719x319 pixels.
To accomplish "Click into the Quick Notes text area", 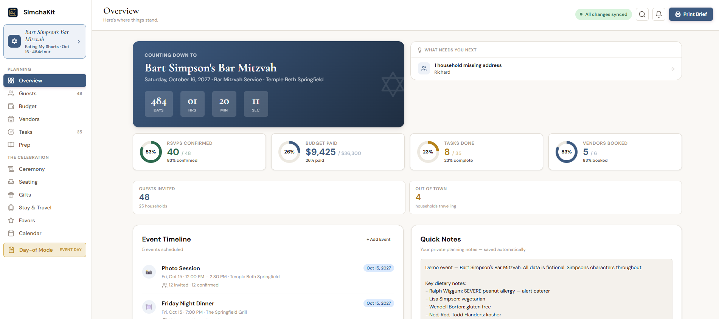I will coord(546,289).
